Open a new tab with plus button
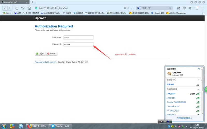Screen dimensions: 207x129 (x=33, y=2)
